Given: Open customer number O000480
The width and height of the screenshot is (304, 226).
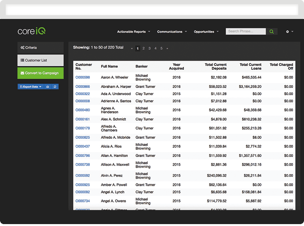Looking at the screenshot, I should [x=82, y=110].
